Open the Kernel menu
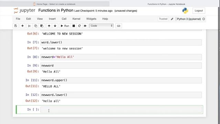Viewport: 220px width, 124px height. pos(76,19)
